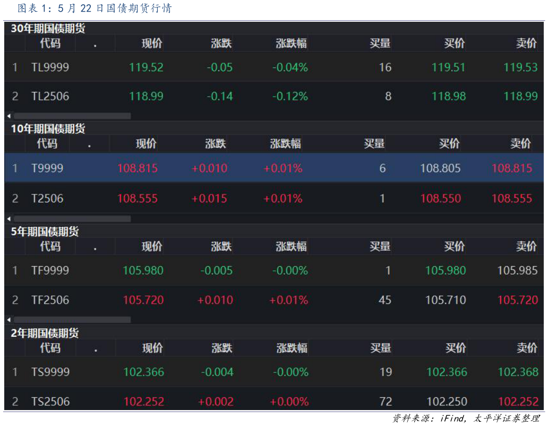Click the 代码 column header in 30年期 table
The width and height of the screenshot is (548, 426).
50,43
